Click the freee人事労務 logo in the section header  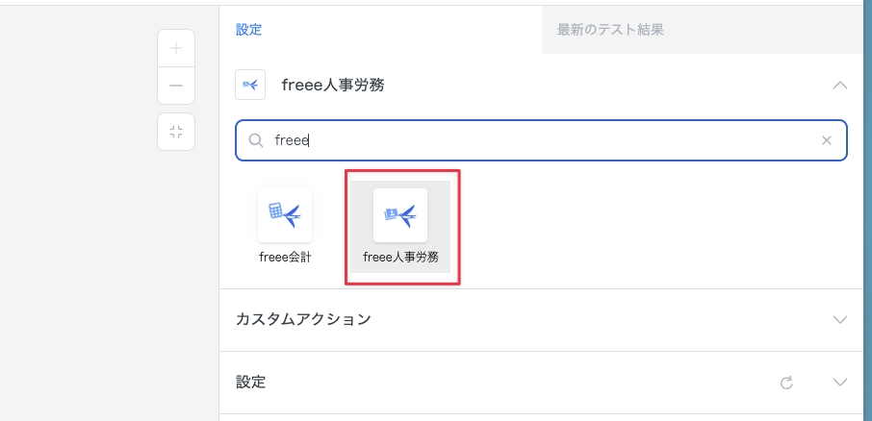click(250, 85)
